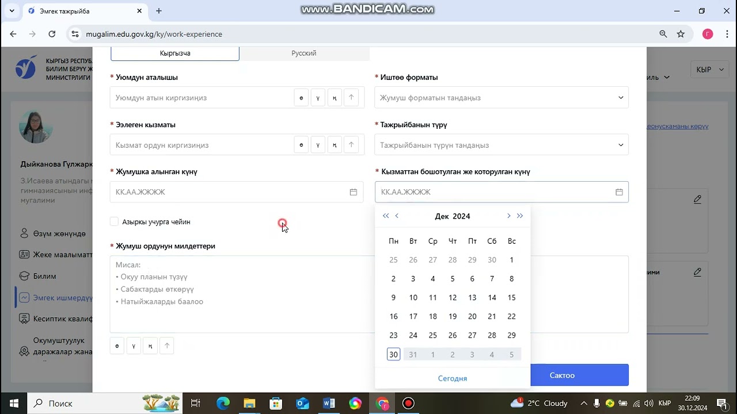Insert ө into organization name field

pyautogui.click(x=301, y=98)
